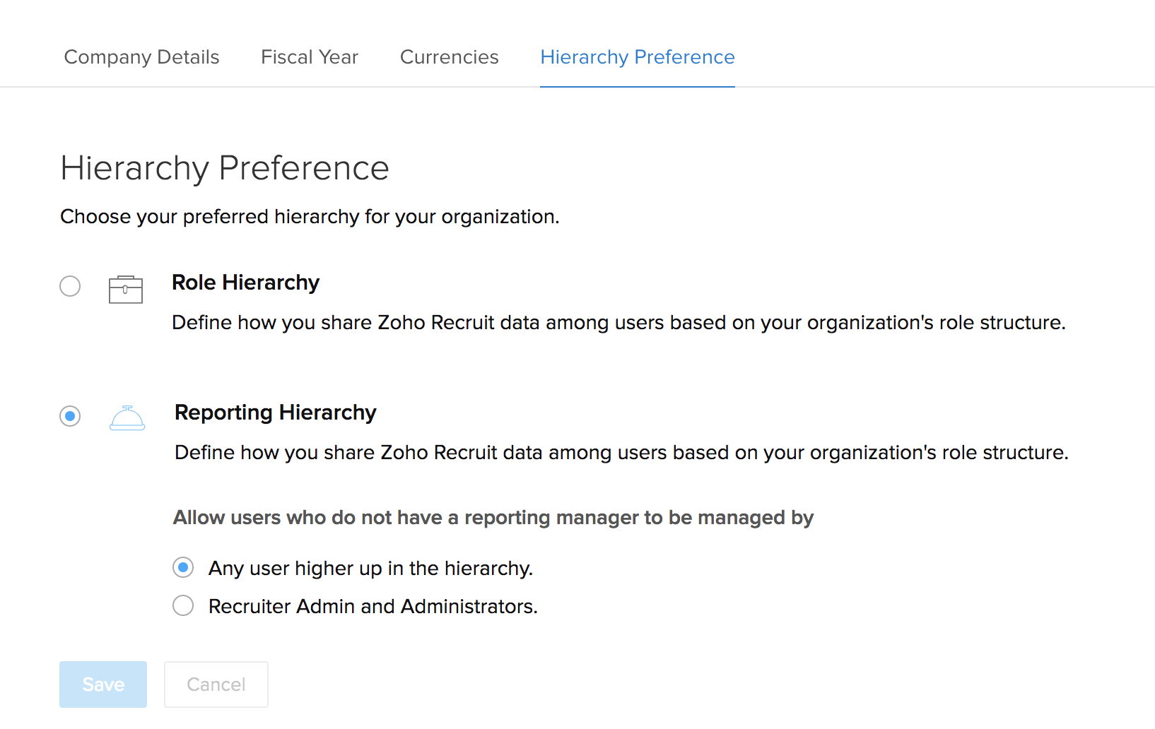Screen dimensions: 1155x729
Task: Select the Reporting Hierarchy radio button
Action: [70, 416]
